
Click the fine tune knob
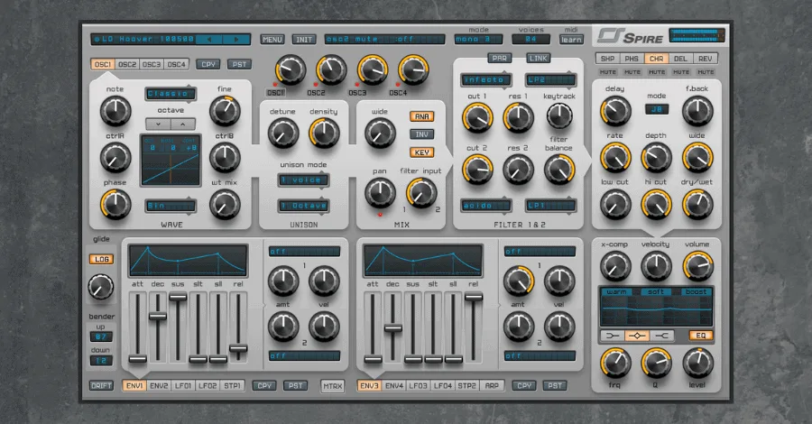(x=225, y=111)
